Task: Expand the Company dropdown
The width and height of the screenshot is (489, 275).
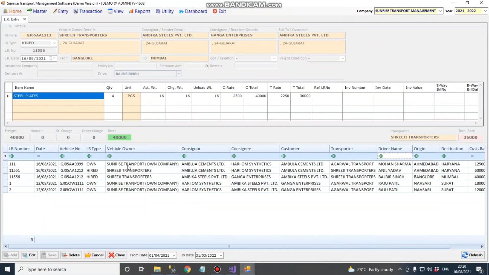Action: click(x=440, y=11)
